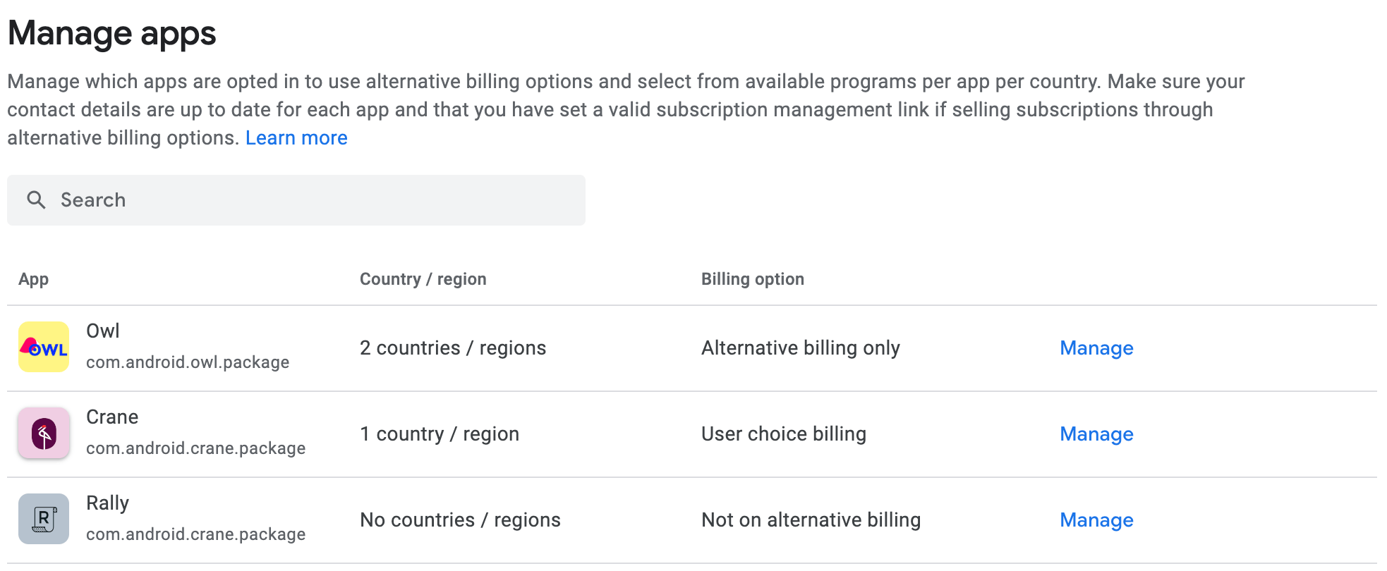The image size is (1387, 571).
Task: Open Manage for the Owl app
Action: [1096, 348]
